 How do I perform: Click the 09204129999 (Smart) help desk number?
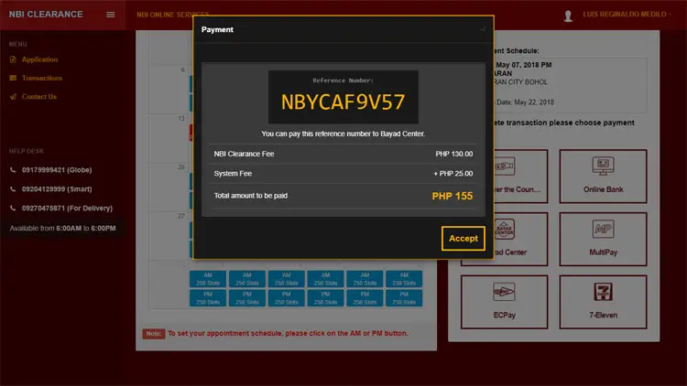(57, 189)
